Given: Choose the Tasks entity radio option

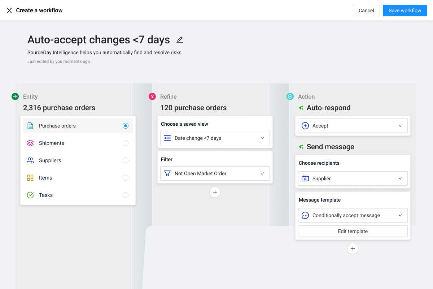Looking at the screenshot, I should [126, 195].
